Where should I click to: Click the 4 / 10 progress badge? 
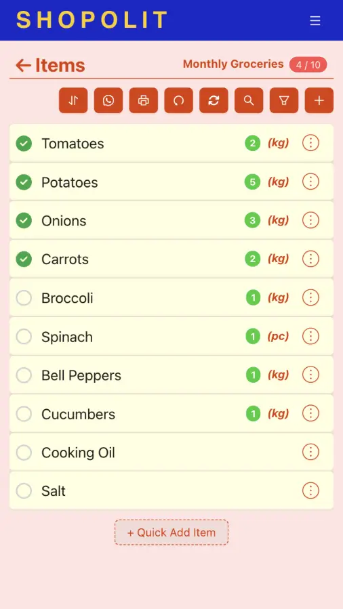[x=308, y=65]
